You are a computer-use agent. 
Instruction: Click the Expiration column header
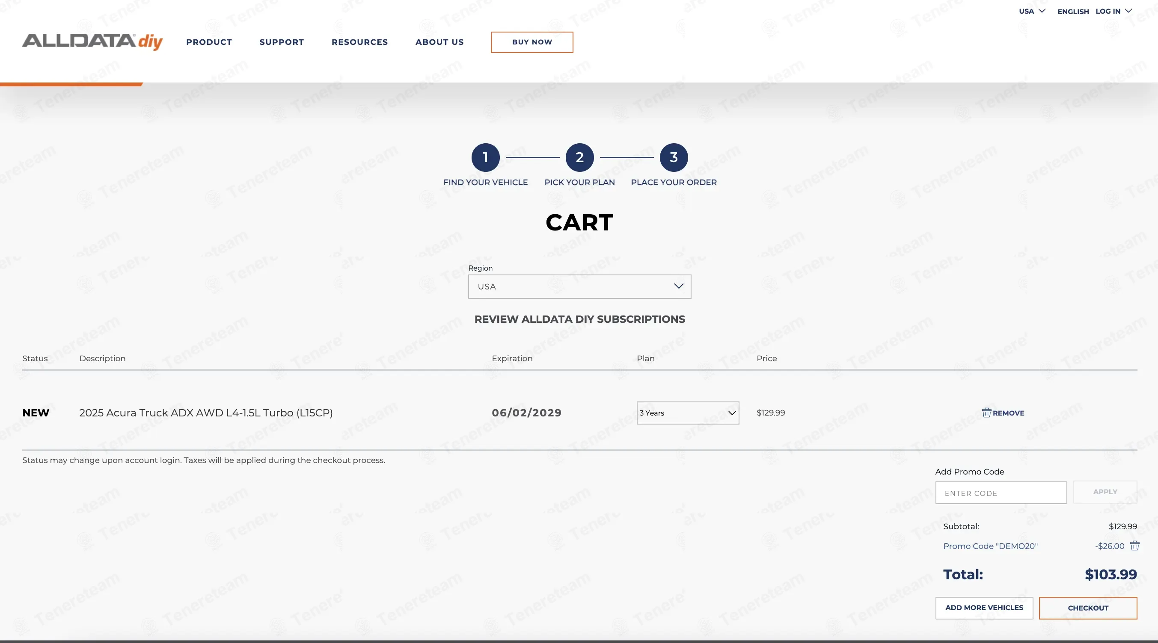[512, 358]
